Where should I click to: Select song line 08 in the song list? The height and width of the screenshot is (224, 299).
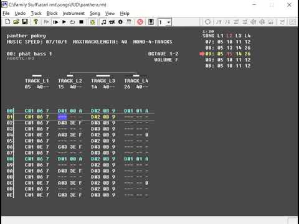pyautogui.click(x=228, y=48)
